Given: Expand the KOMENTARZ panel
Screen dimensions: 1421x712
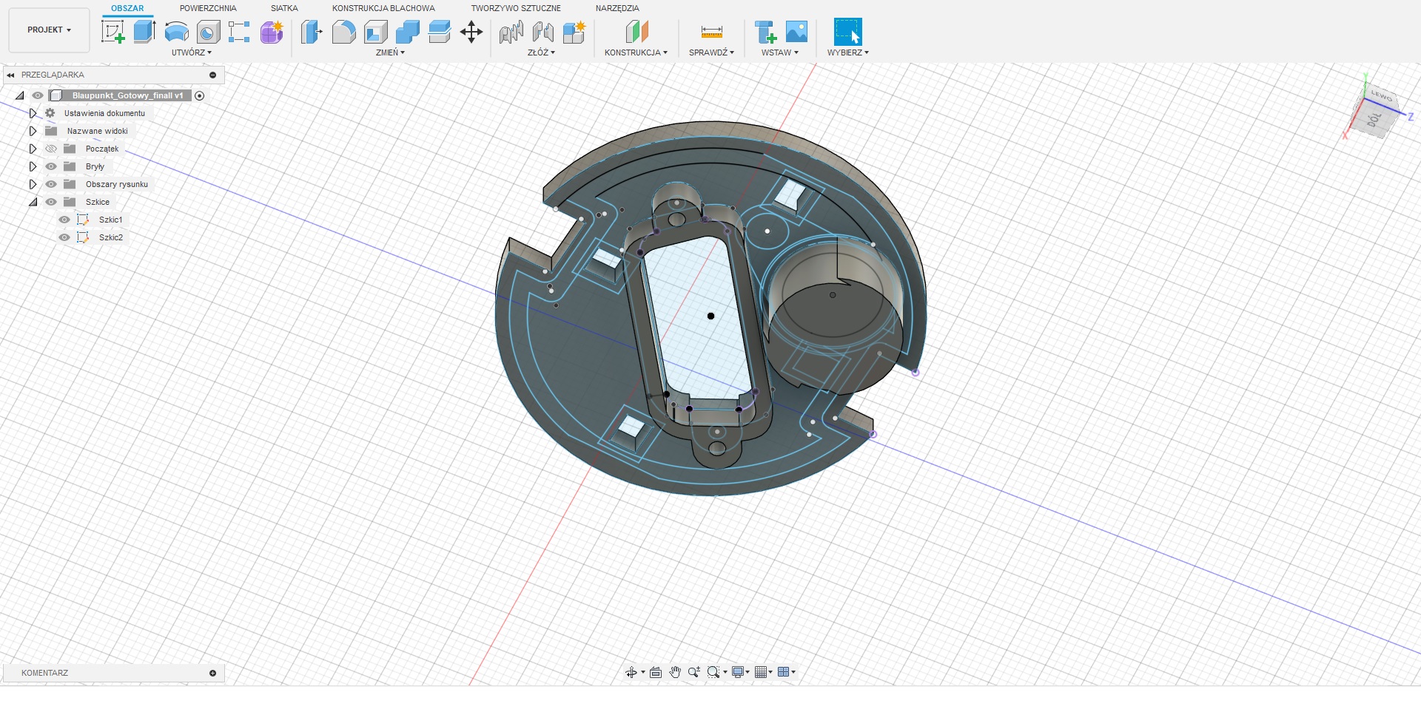Looking at the screenshot, I should (x=212, y=673).
